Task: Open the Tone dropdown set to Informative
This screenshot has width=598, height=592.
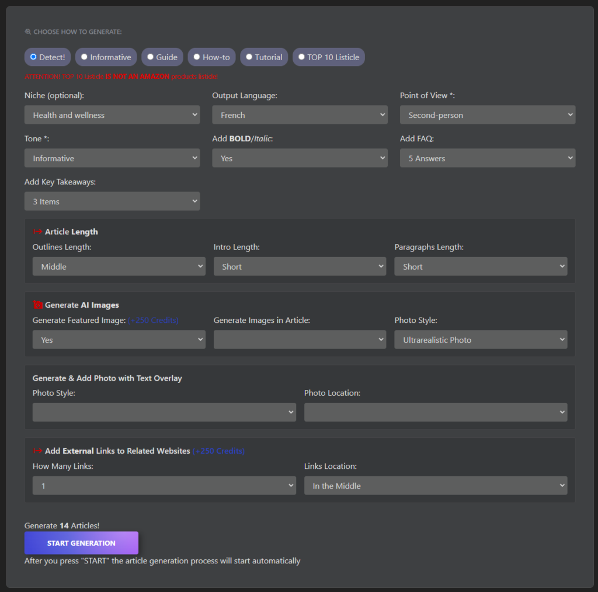Action: (x=112, y=158)
